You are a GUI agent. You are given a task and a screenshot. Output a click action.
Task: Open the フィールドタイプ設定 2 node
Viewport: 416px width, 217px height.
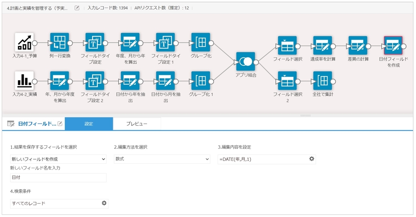click(95, 81)
